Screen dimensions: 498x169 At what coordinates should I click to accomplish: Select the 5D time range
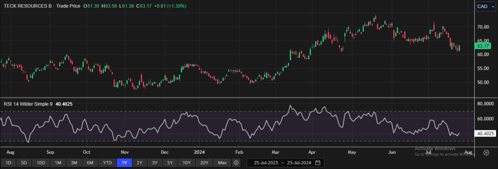(24, 163)
